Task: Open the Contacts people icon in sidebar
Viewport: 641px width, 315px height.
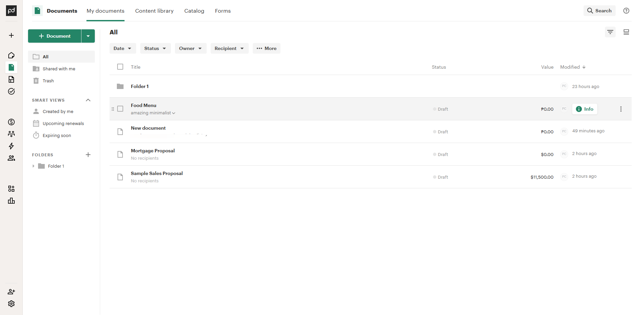Action: click(x=11, y=158)
